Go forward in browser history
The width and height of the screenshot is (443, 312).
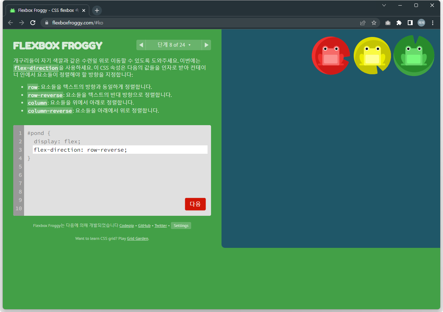point(22,23)
